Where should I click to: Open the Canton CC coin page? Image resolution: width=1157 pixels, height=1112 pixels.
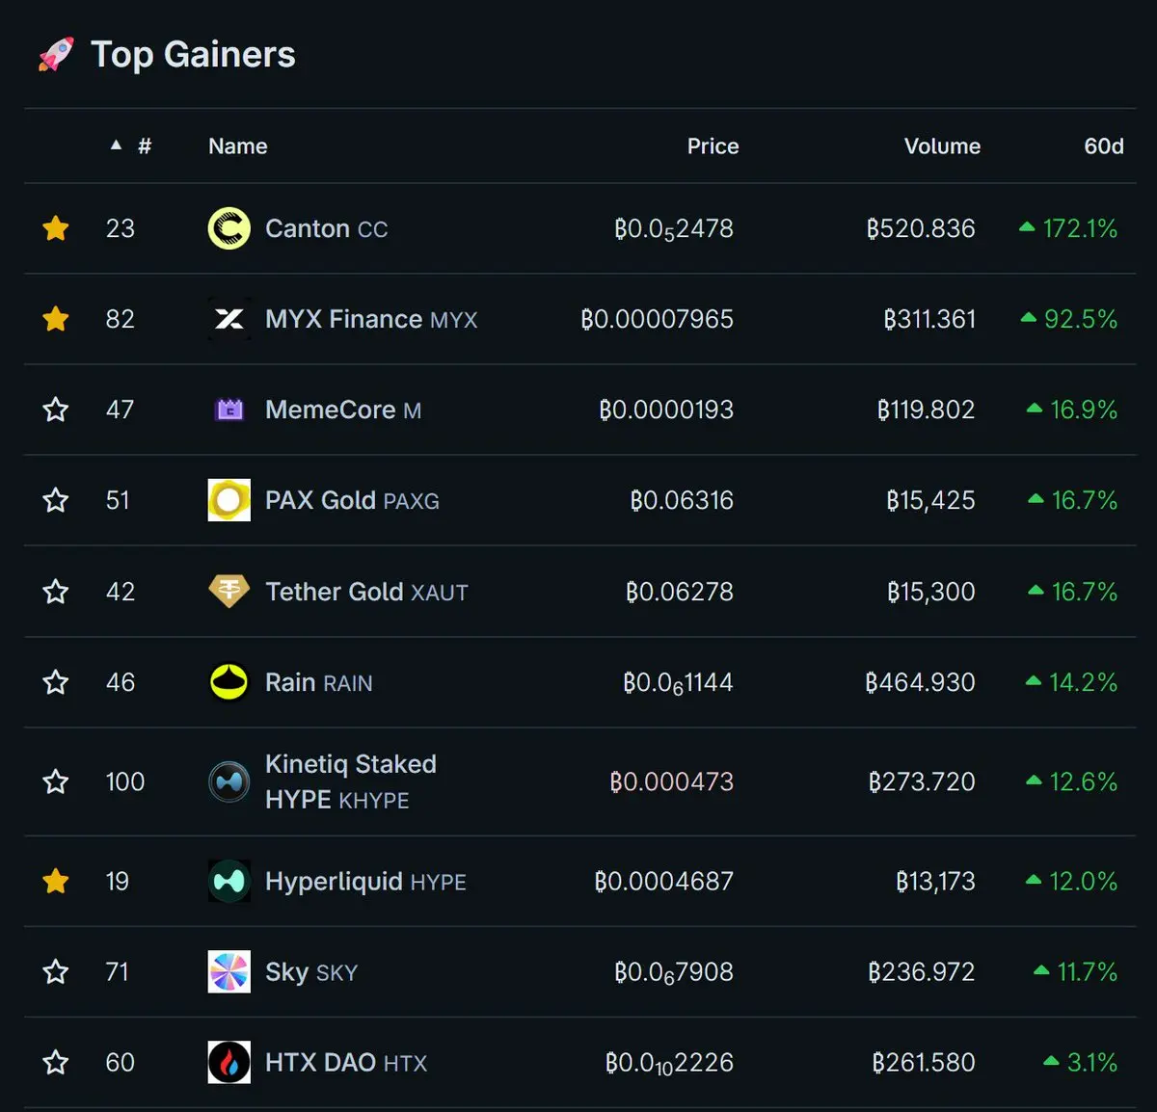pyautogui.click(x=326, y=228)
